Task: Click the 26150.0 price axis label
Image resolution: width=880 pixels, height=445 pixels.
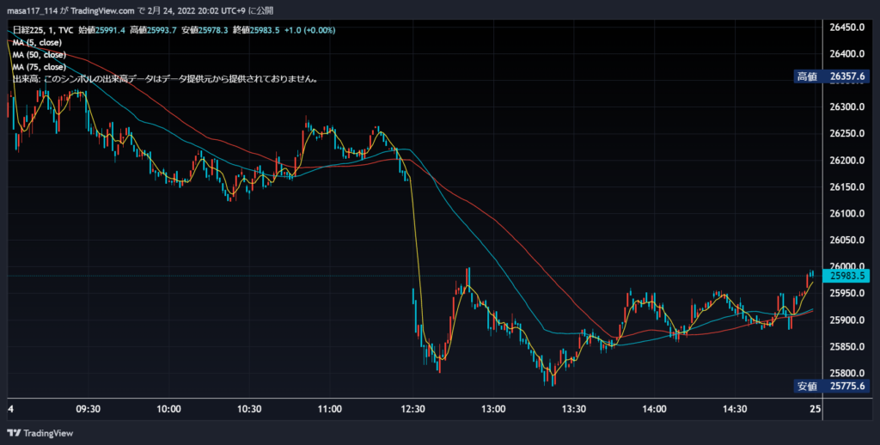Action: [x=846, y=187]
